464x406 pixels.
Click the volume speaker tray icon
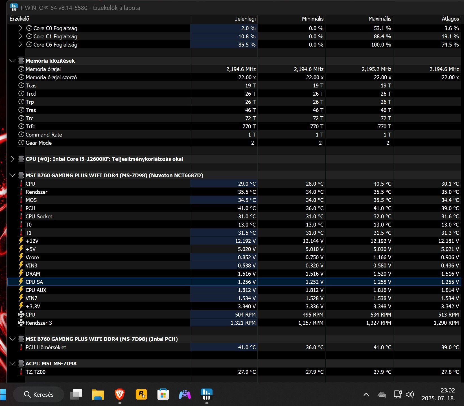tap(410, 394)
